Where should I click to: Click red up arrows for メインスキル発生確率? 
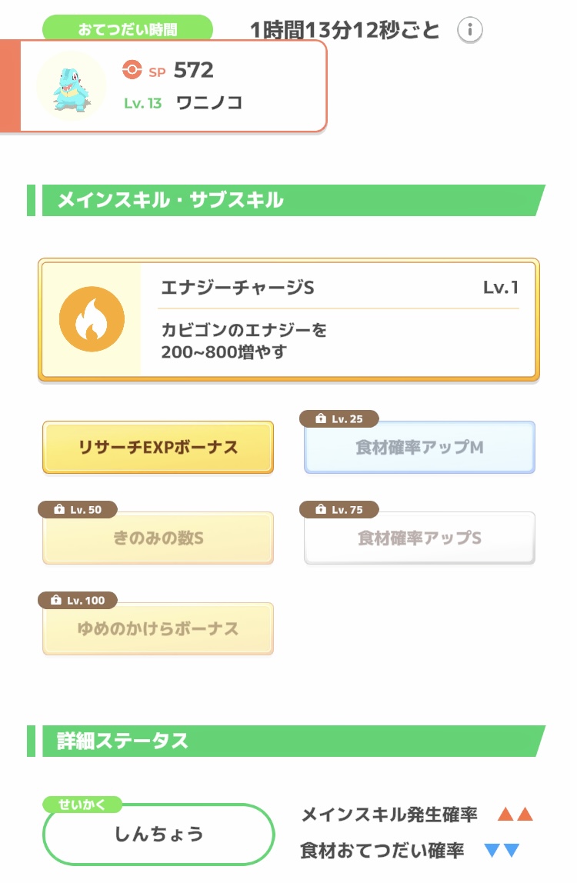(515, 815)
